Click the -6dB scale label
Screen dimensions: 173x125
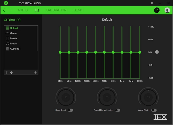[x=150, y=65]
